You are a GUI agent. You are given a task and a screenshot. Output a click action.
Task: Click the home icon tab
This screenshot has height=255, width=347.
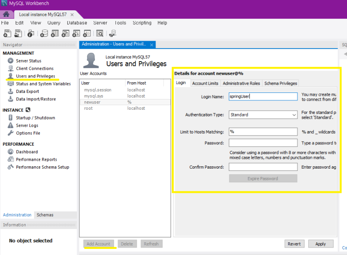[x=6, y=14]
